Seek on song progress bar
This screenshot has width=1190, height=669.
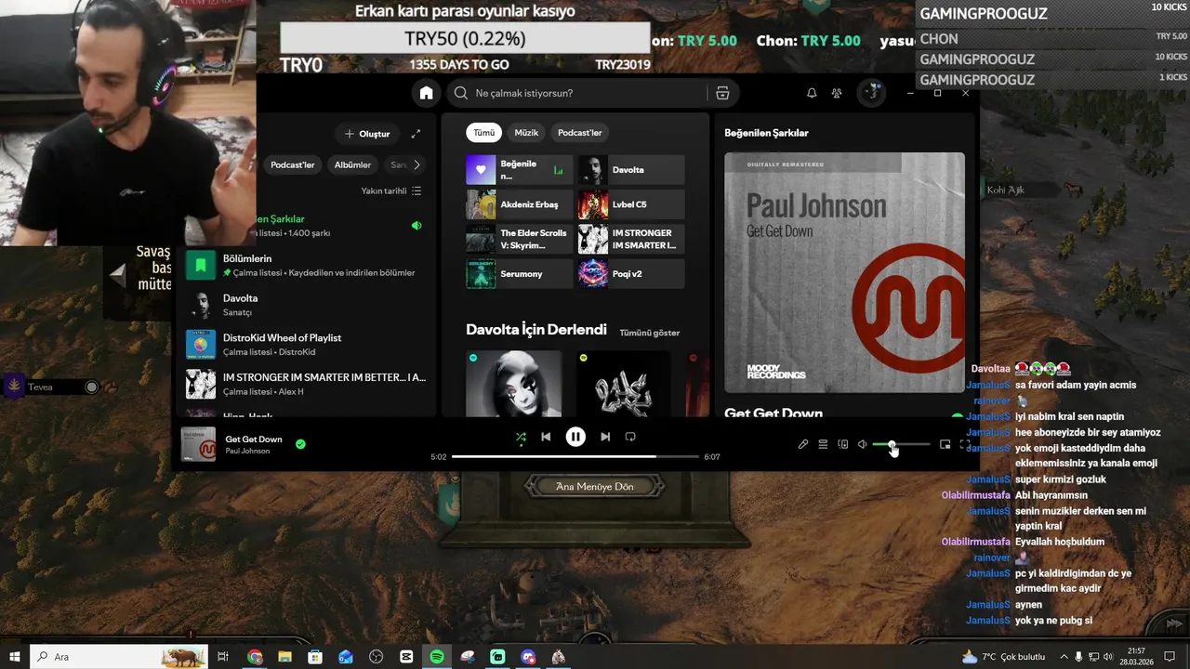click(575, 457)
